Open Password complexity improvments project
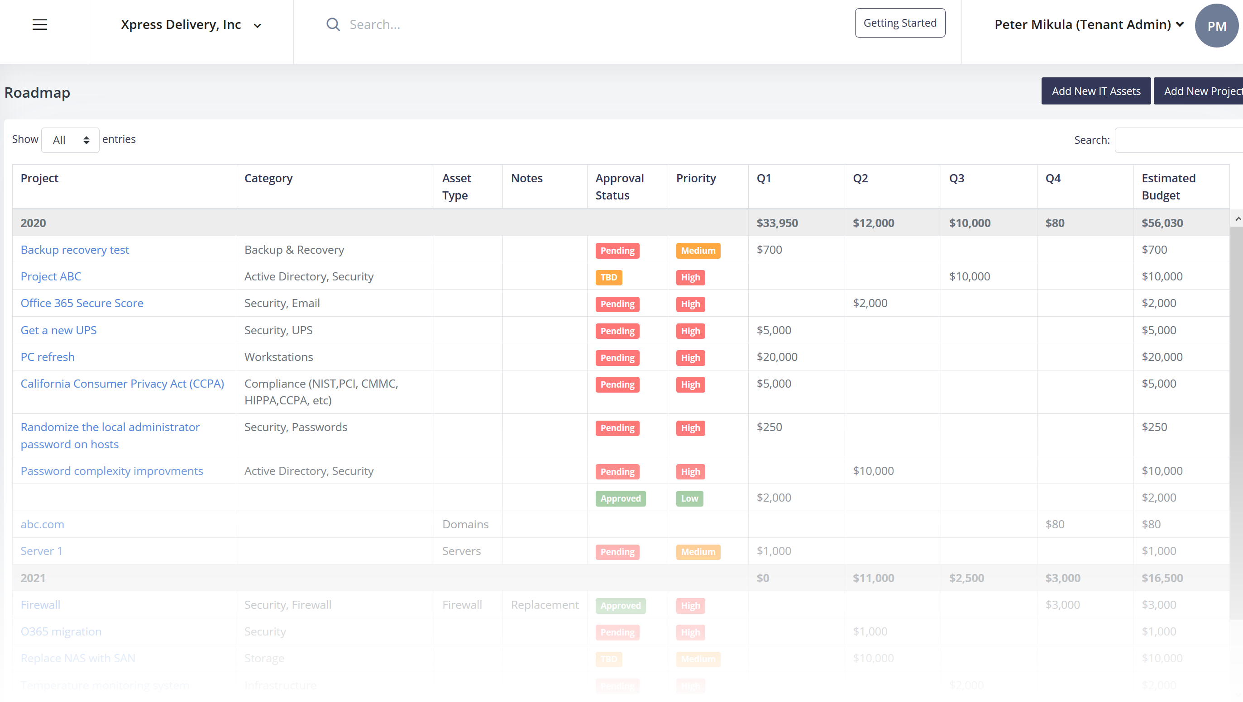 (112, 471)
